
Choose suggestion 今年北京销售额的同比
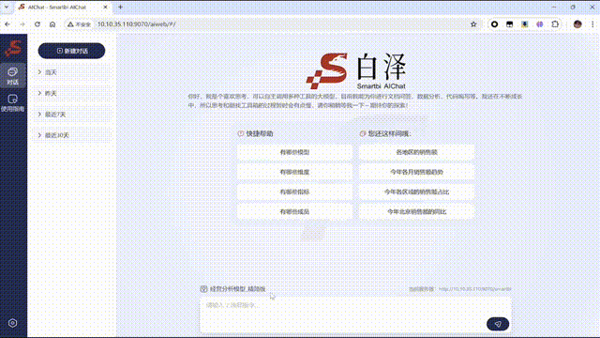416,211
